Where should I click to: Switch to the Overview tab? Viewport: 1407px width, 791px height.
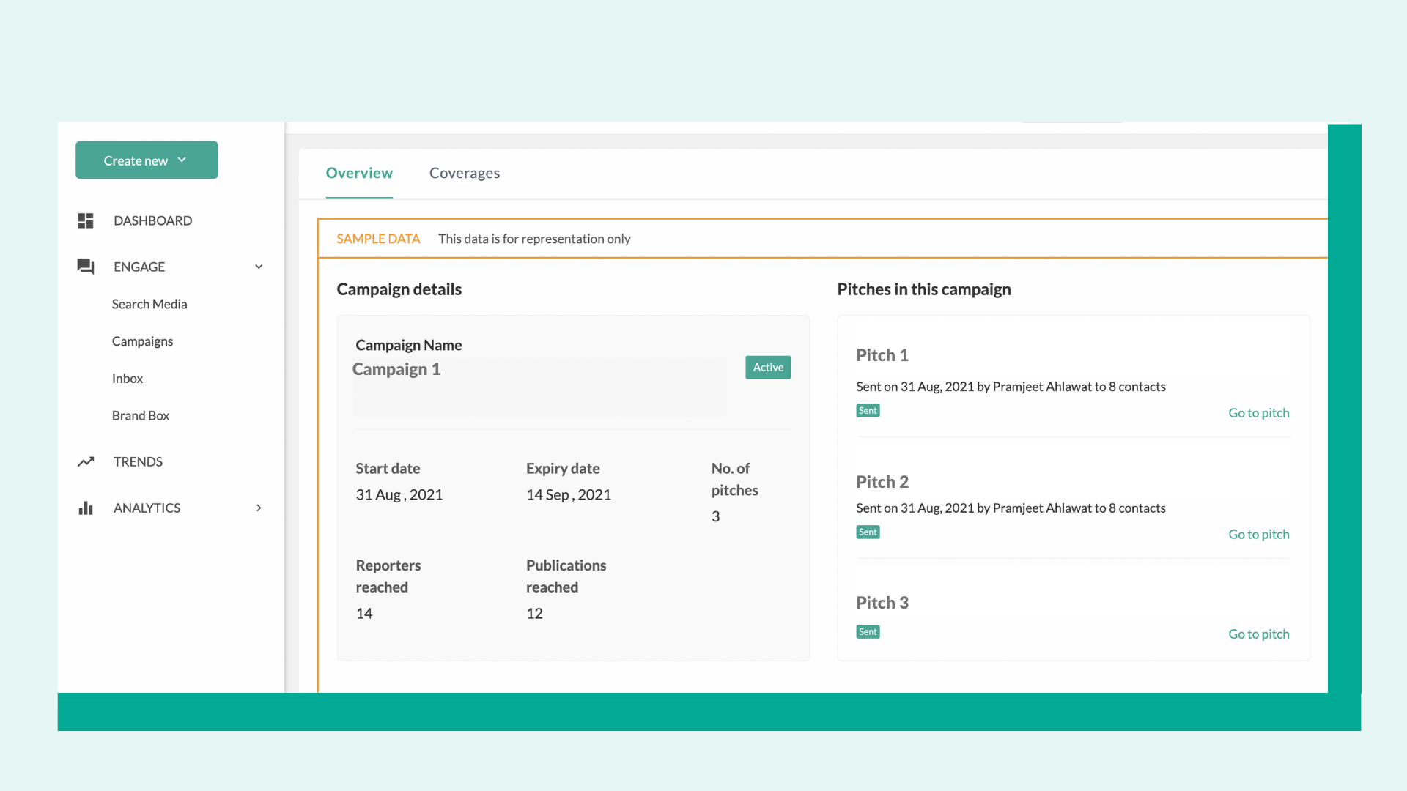[359, 174]
